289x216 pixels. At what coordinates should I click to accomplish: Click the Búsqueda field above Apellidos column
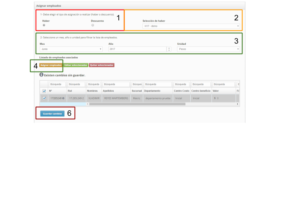pyautogui.click(x=116, y=84)
